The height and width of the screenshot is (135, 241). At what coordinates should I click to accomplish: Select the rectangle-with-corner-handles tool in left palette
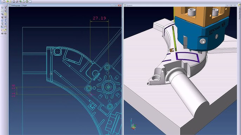tap(2, 11)
